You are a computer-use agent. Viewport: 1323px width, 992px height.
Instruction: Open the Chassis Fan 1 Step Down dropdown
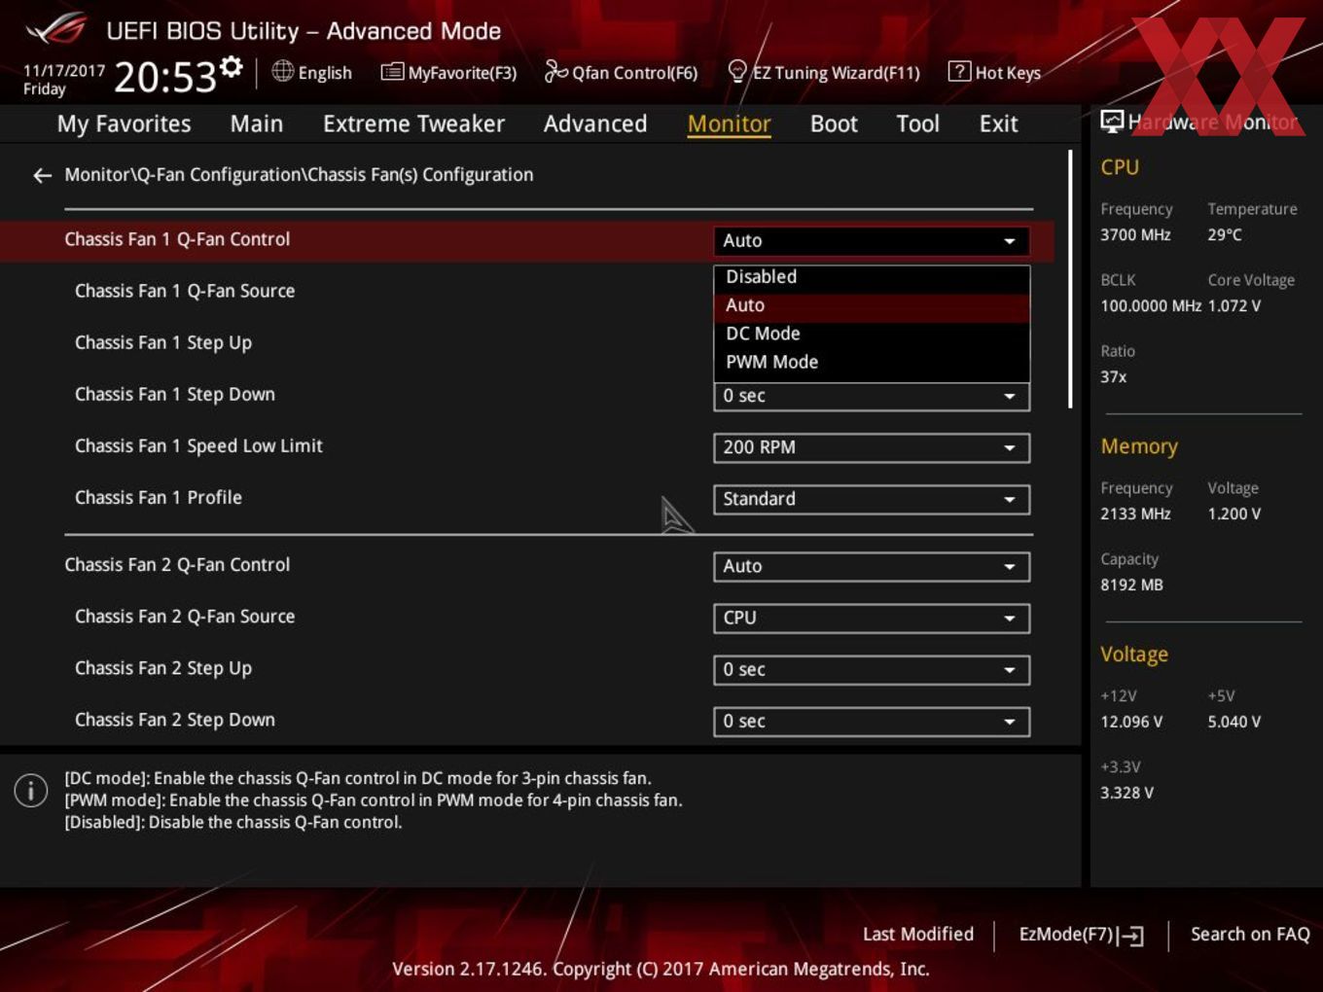coord(872,396)
